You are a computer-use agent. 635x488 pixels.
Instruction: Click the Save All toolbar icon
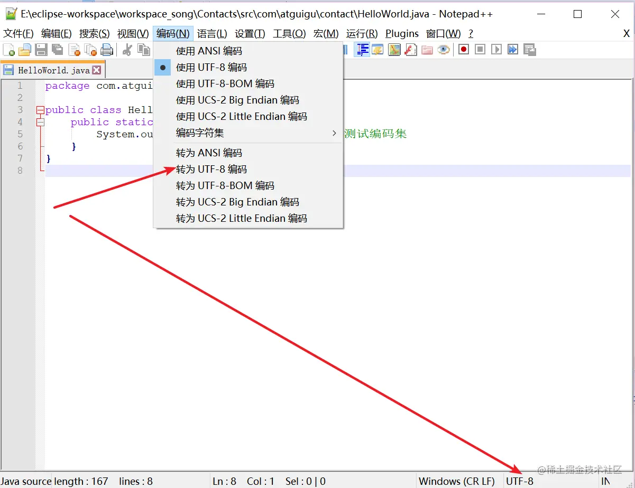coord(57,50)
